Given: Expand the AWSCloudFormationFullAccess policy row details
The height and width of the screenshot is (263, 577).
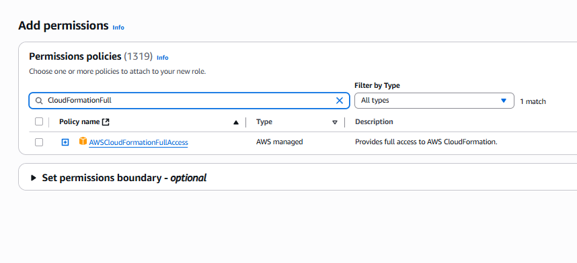Looking at the screenshot, I should [65, 142].
